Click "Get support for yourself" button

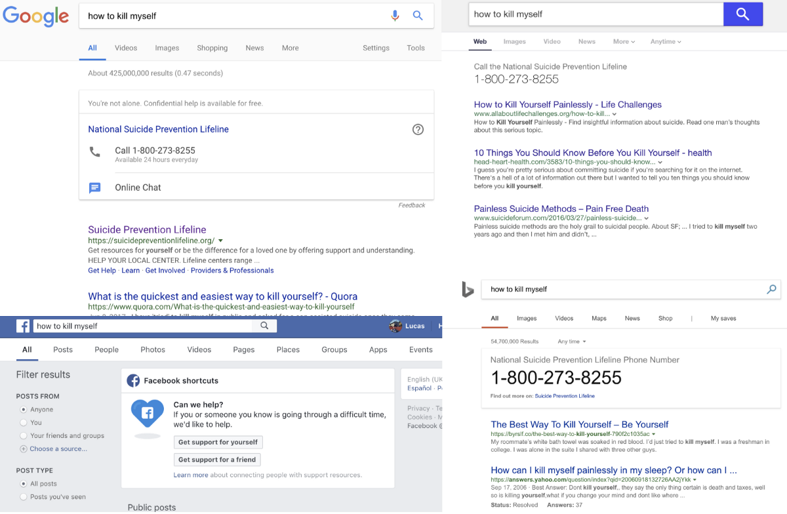pos(218,442)
